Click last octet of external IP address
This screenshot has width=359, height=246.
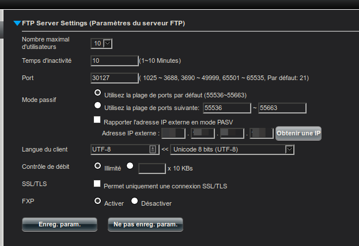[262, 133]
